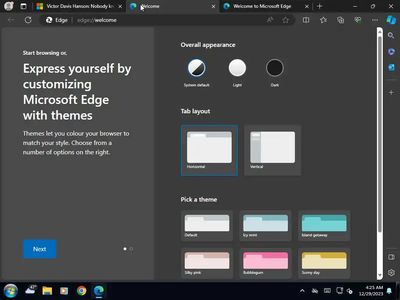The width and height of the screenshot is (400, 300).
Task: Open the Edge profile avatar
Action: pyautogui.click(x=9, y=6)
